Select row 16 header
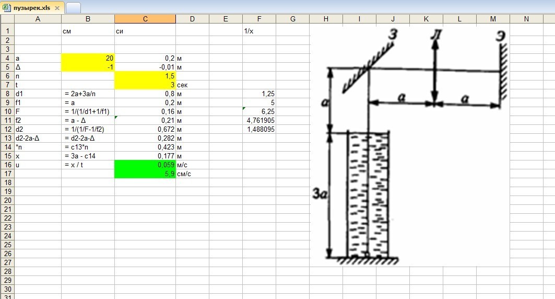 (7, 165)
